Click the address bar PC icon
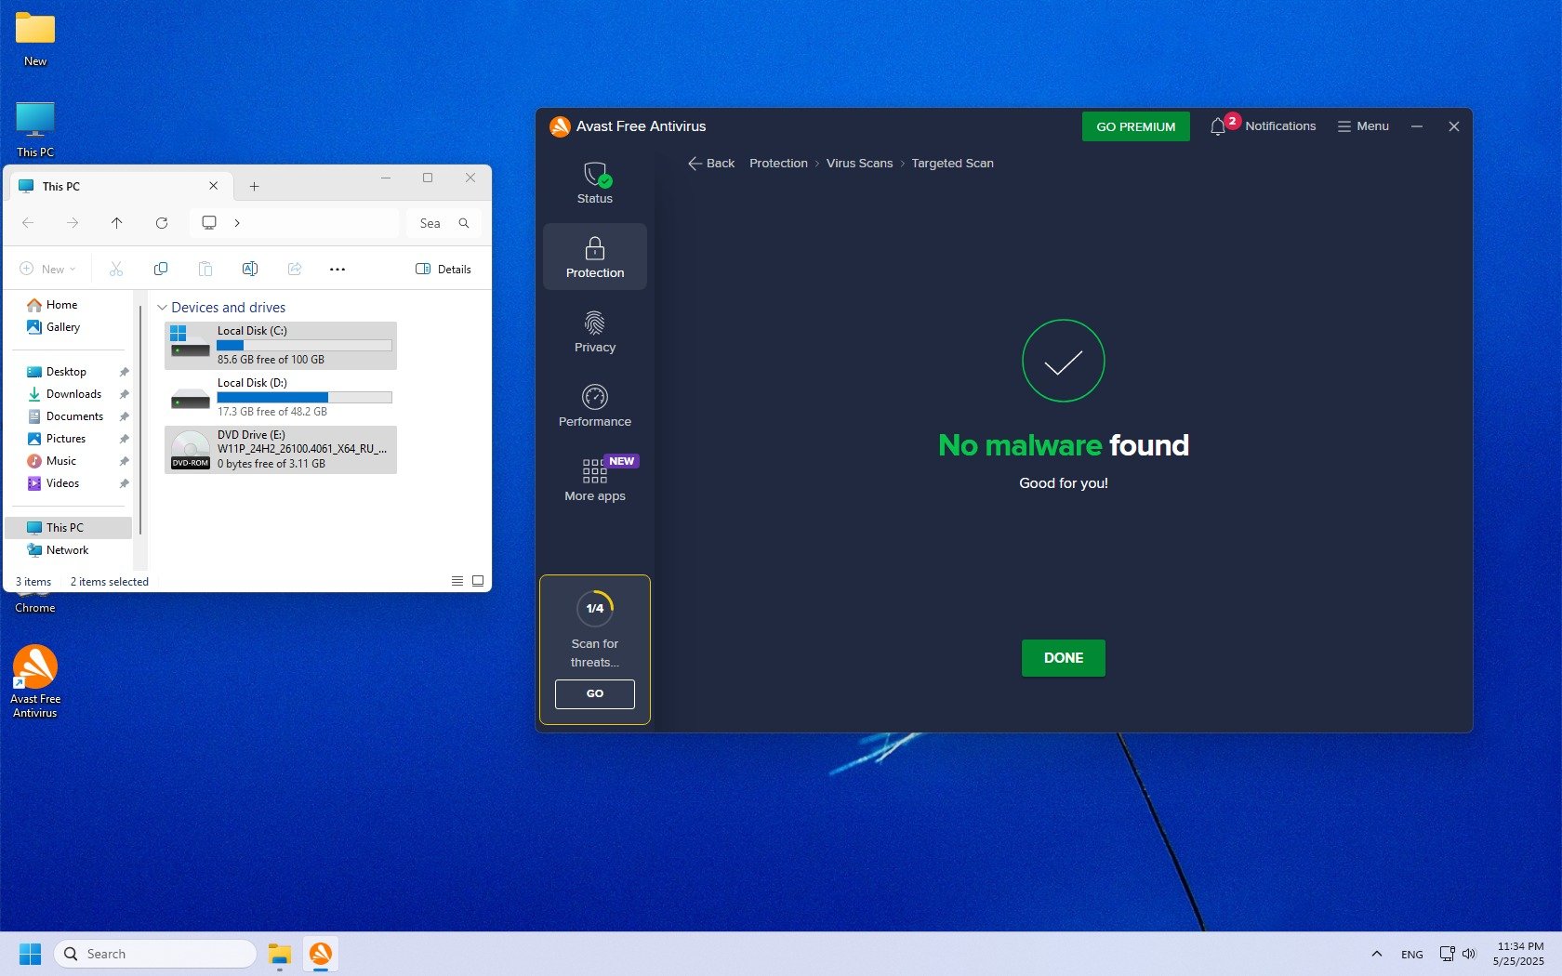 (x=209, y=223)
